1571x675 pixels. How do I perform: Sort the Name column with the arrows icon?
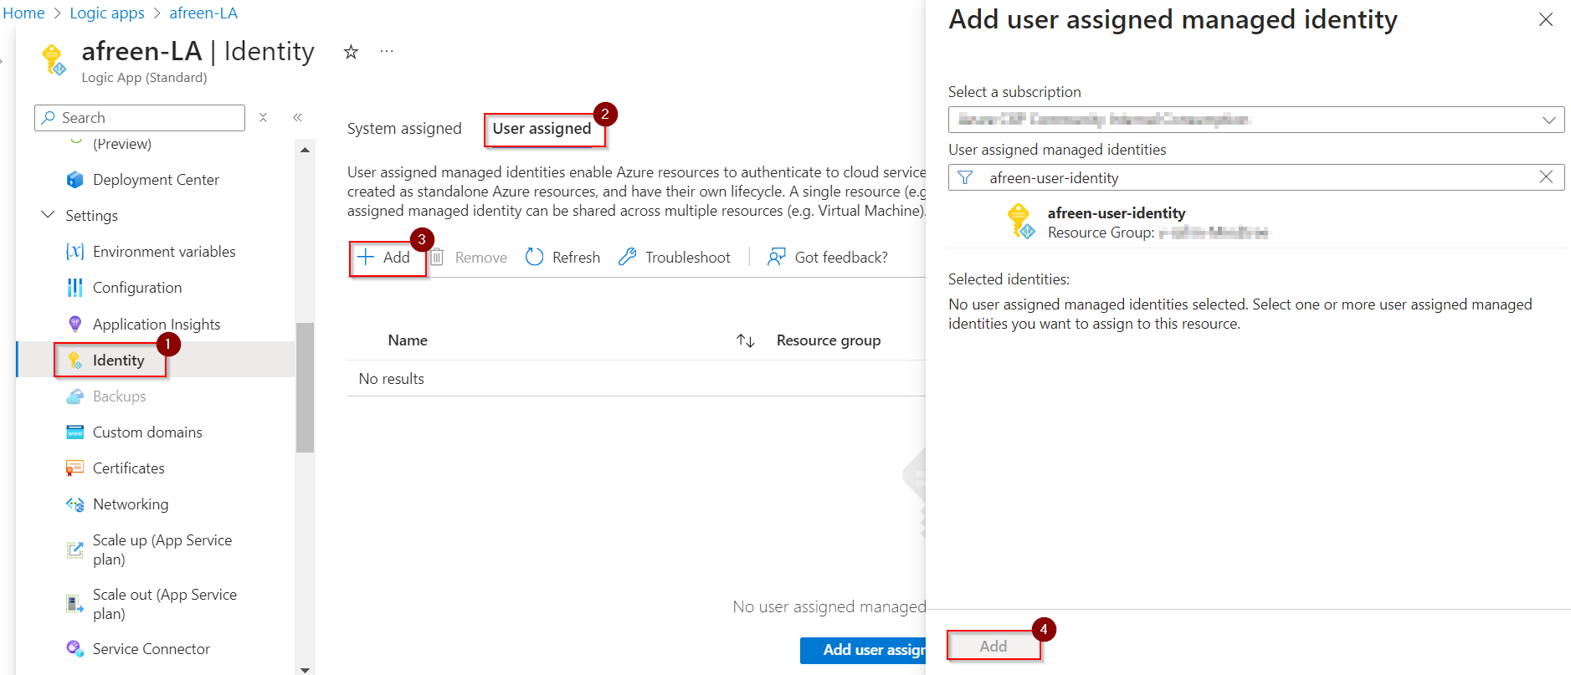[746, 340]
